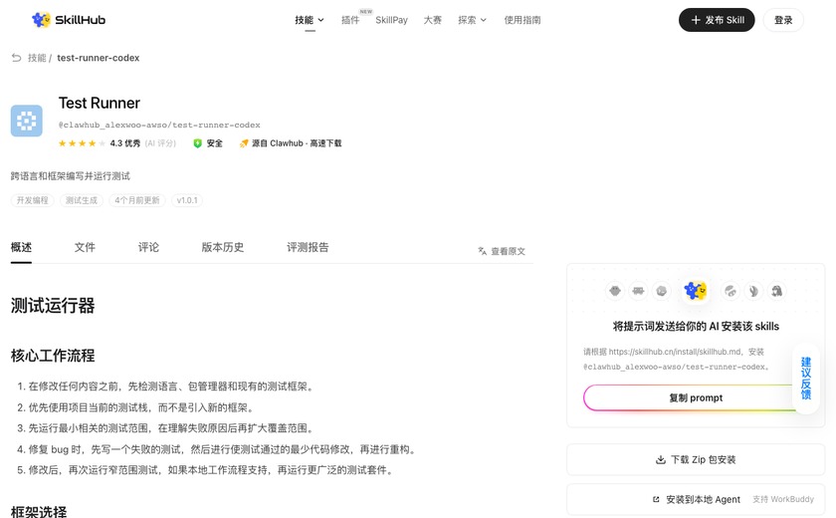Select the first grey round-face agent icon

615,291
